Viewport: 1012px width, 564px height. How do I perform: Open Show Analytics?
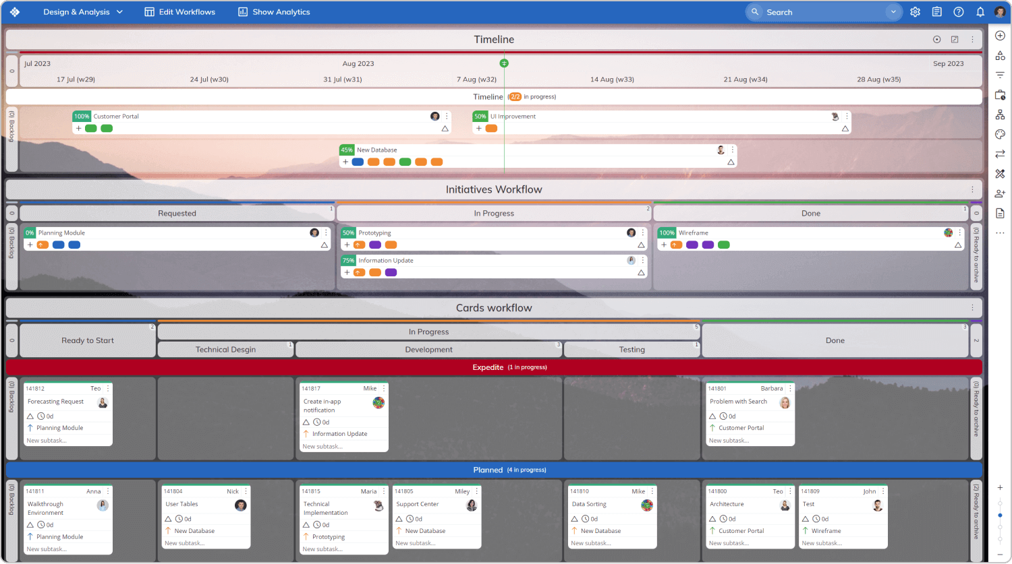[274, 12]
